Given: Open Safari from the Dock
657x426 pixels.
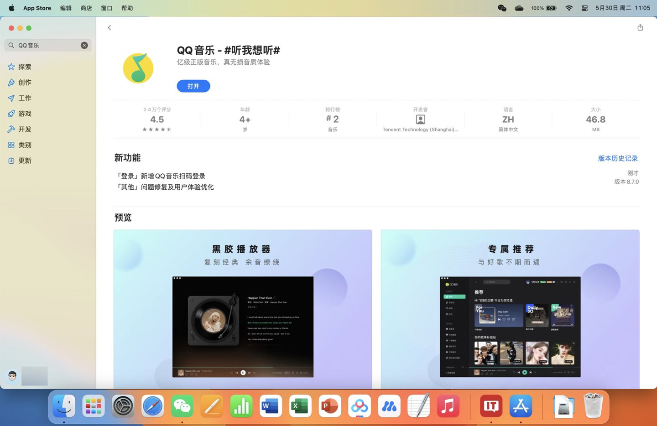Looking at the screenshot, I should tap(152, 406).
